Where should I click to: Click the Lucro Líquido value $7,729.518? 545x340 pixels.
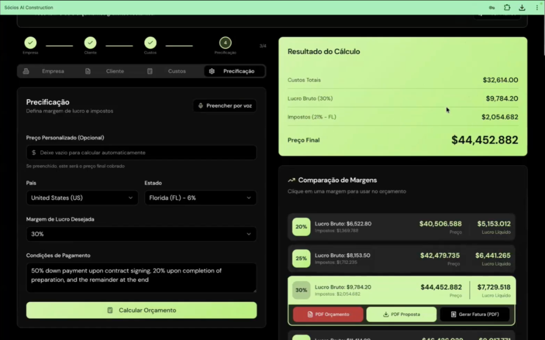494,287
